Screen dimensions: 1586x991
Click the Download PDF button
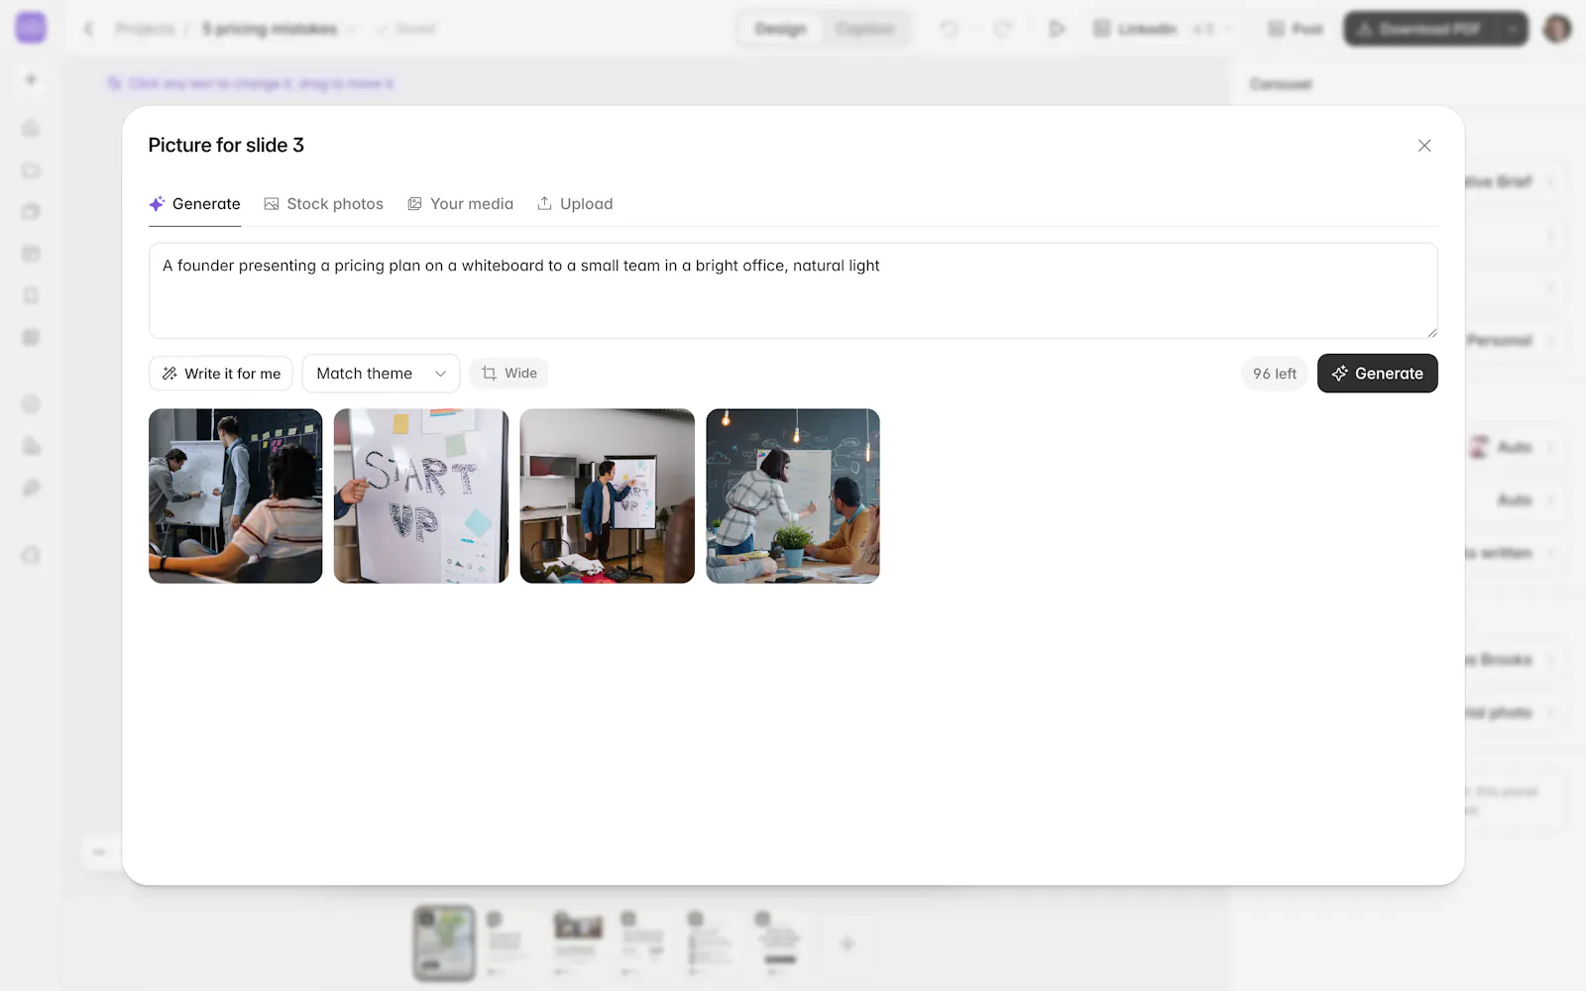tap(1418, 29)
